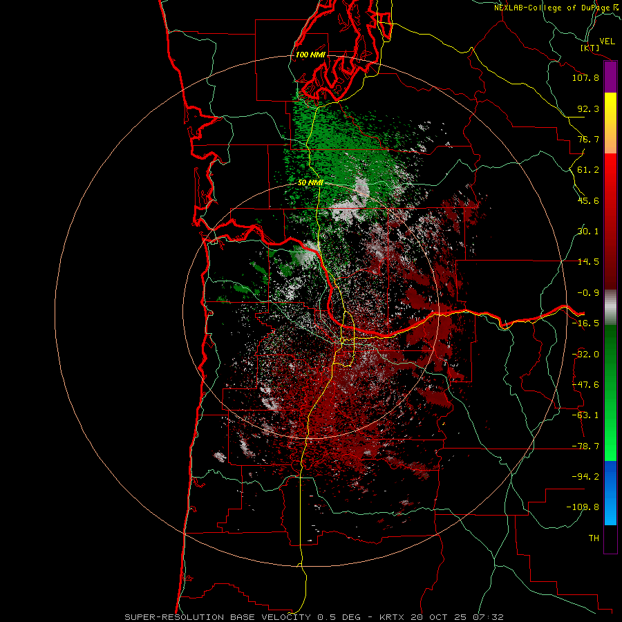This screenshot has height=622, width=622.
Task: Click the 92.3 velocity scale value
Action: point(588,109)
